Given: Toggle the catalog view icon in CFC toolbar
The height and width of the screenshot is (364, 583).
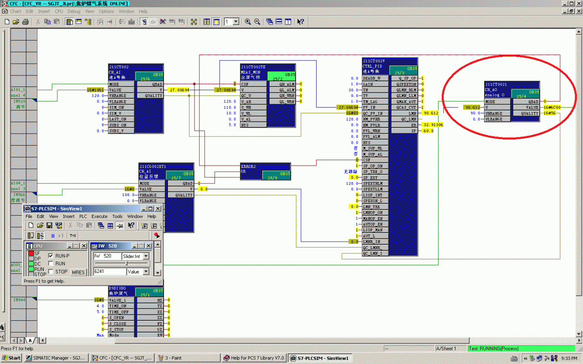Looking at the screenshot, I should (69, 21).
